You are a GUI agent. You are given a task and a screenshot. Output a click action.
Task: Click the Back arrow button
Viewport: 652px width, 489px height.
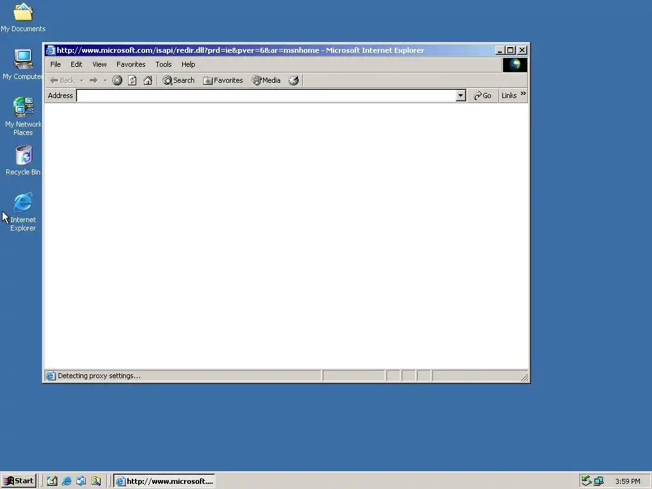click(62, 80)
